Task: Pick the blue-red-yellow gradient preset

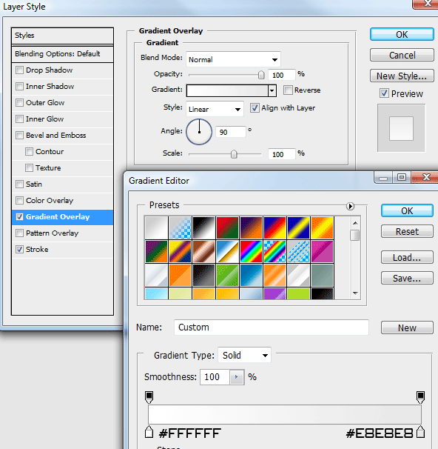Action: (274, 227)
